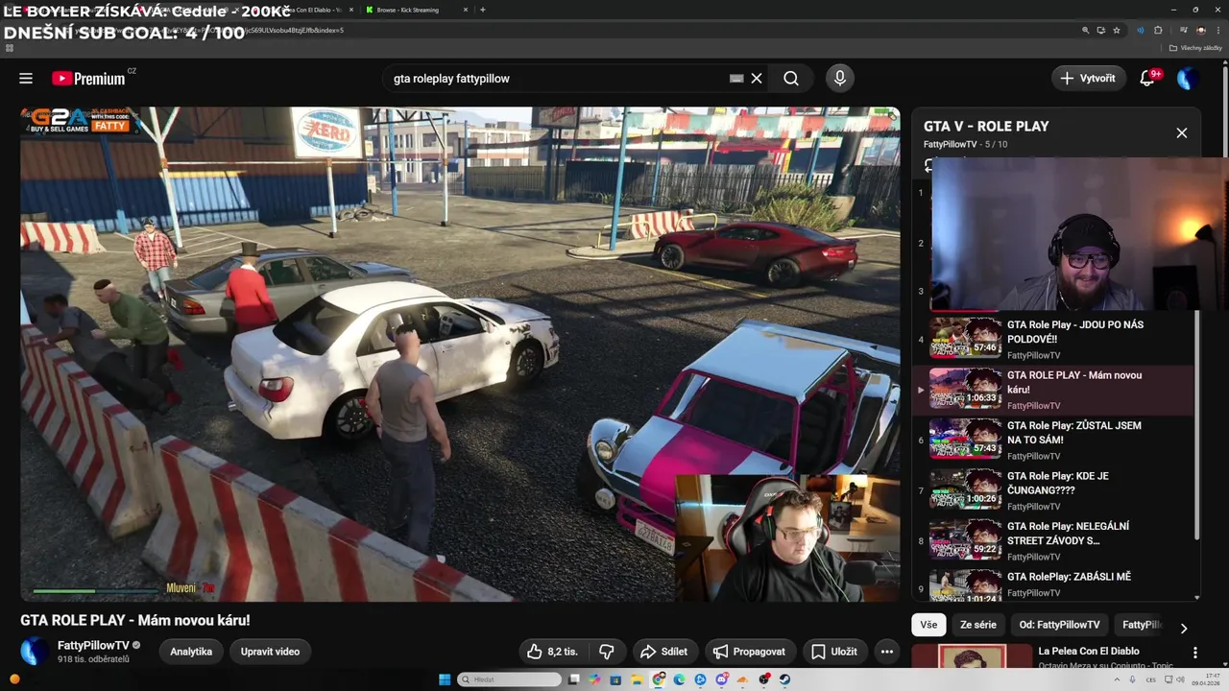Open Všechny záložky bookmarks folder

coord(1195,48)
